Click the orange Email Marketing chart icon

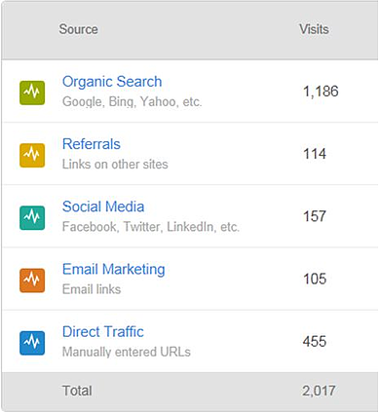(x=32, y=281)
